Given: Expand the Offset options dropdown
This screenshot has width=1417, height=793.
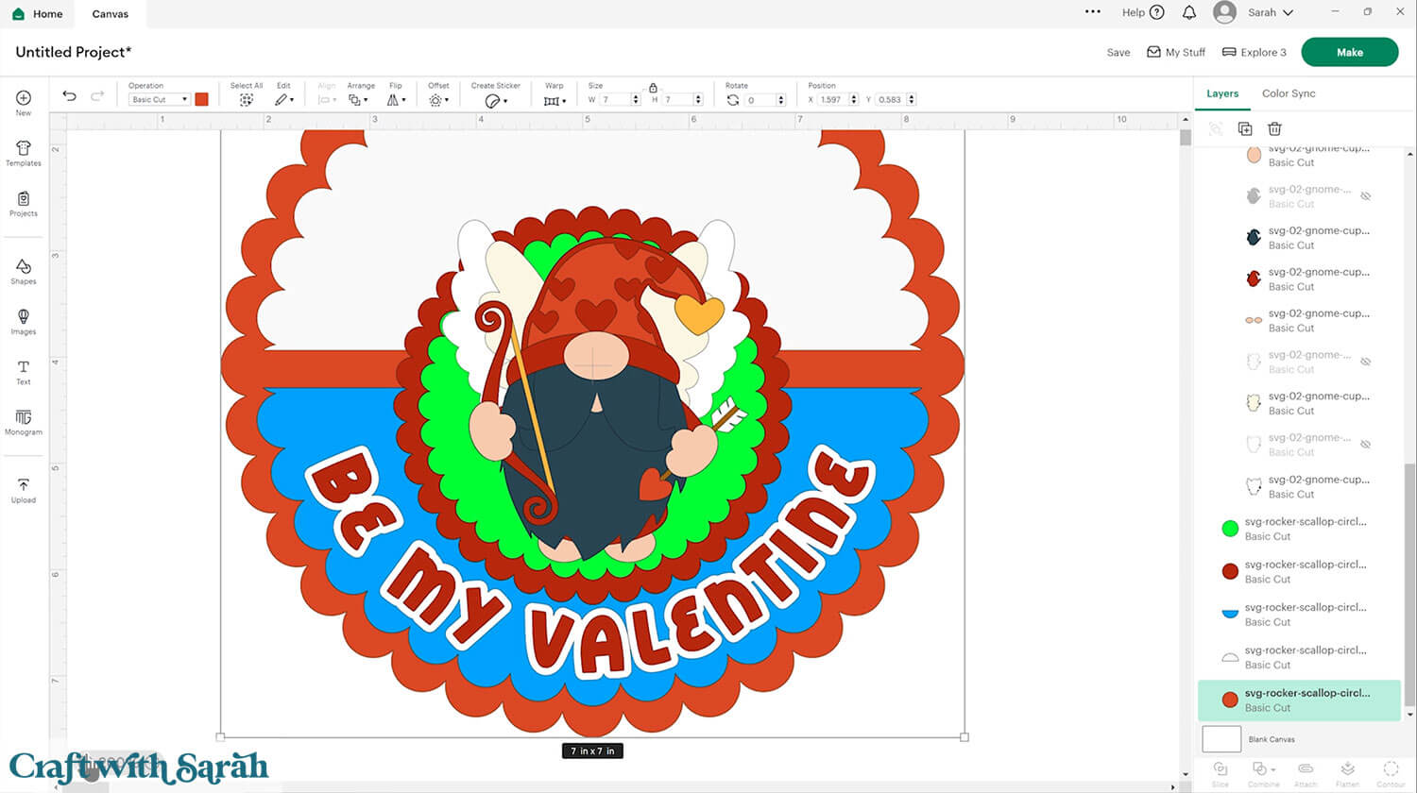Looking at the screenshot, I should 438,99.
